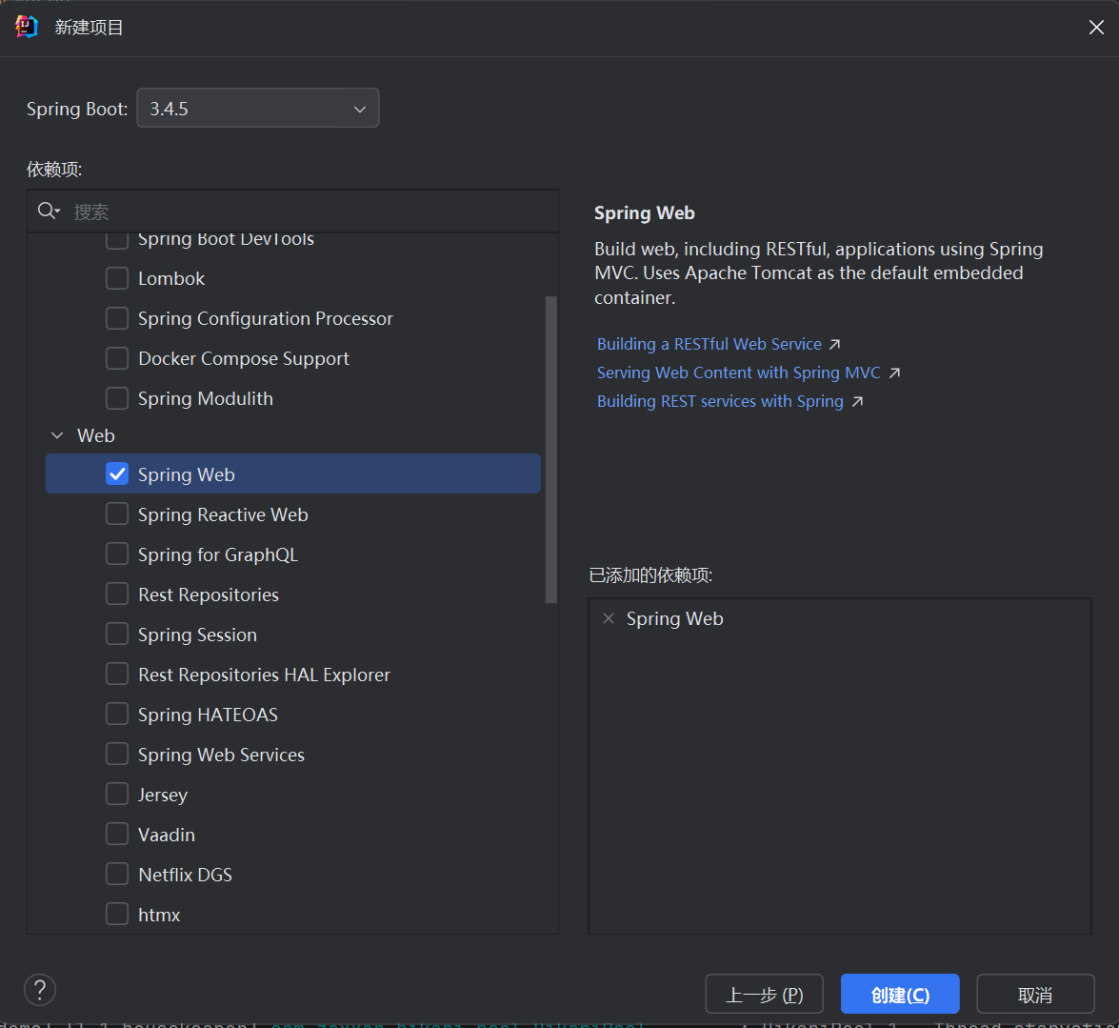The width and height of the screenshot is (1119, 1028).
Task: Check the htmx checkbox
Action: [117, 914]
